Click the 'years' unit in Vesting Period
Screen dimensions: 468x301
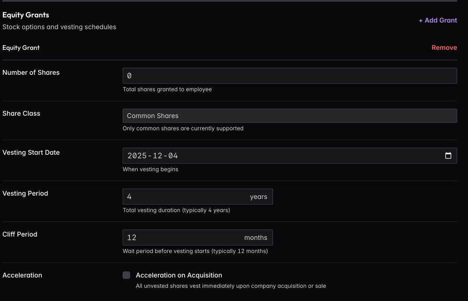pyautogui.click(x=258, y=197)
